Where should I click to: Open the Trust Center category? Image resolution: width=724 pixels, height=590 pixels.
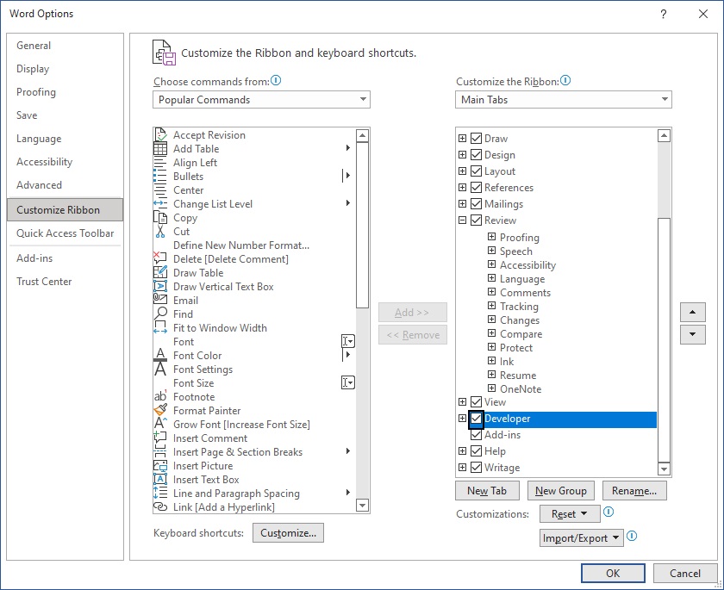(44, 281)
